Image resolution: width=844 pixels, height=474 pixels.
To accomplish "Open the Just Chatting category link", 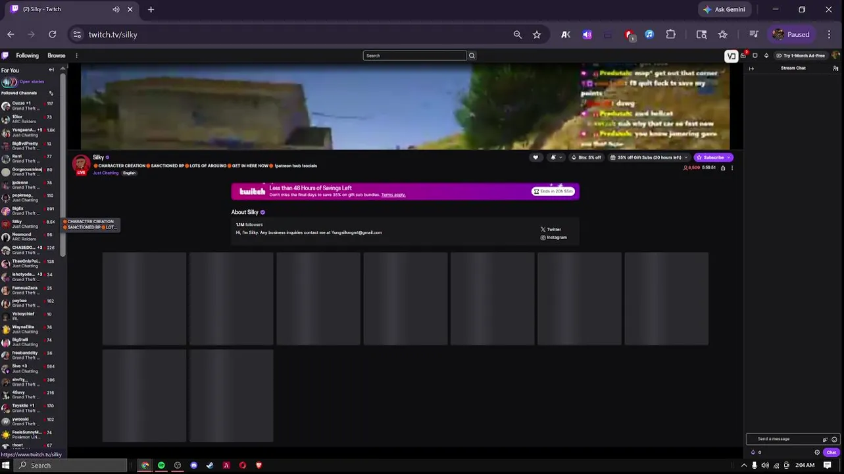I will pyautogui.click(x=105, y=173).
